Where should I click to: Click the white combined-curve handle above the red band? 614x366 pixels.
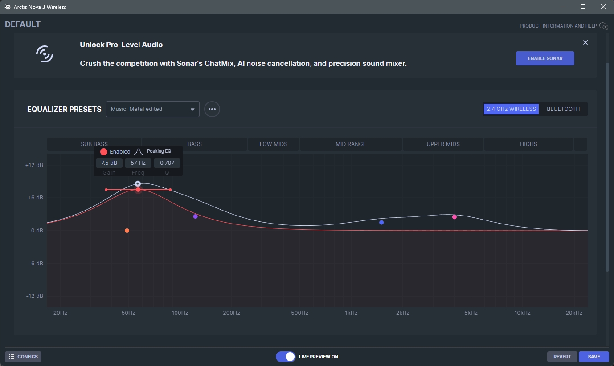(x=138, y=184)
